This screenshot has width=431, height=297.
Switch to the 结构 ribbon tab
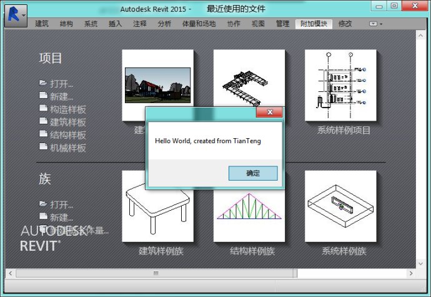pyautogui.click(x=66, y=24)
